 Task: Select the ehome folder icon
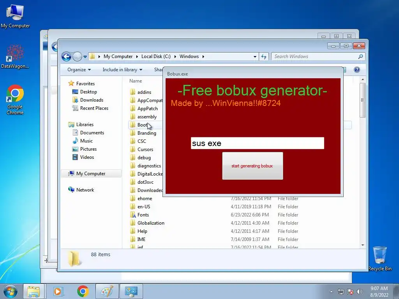[x=132, y=198]
